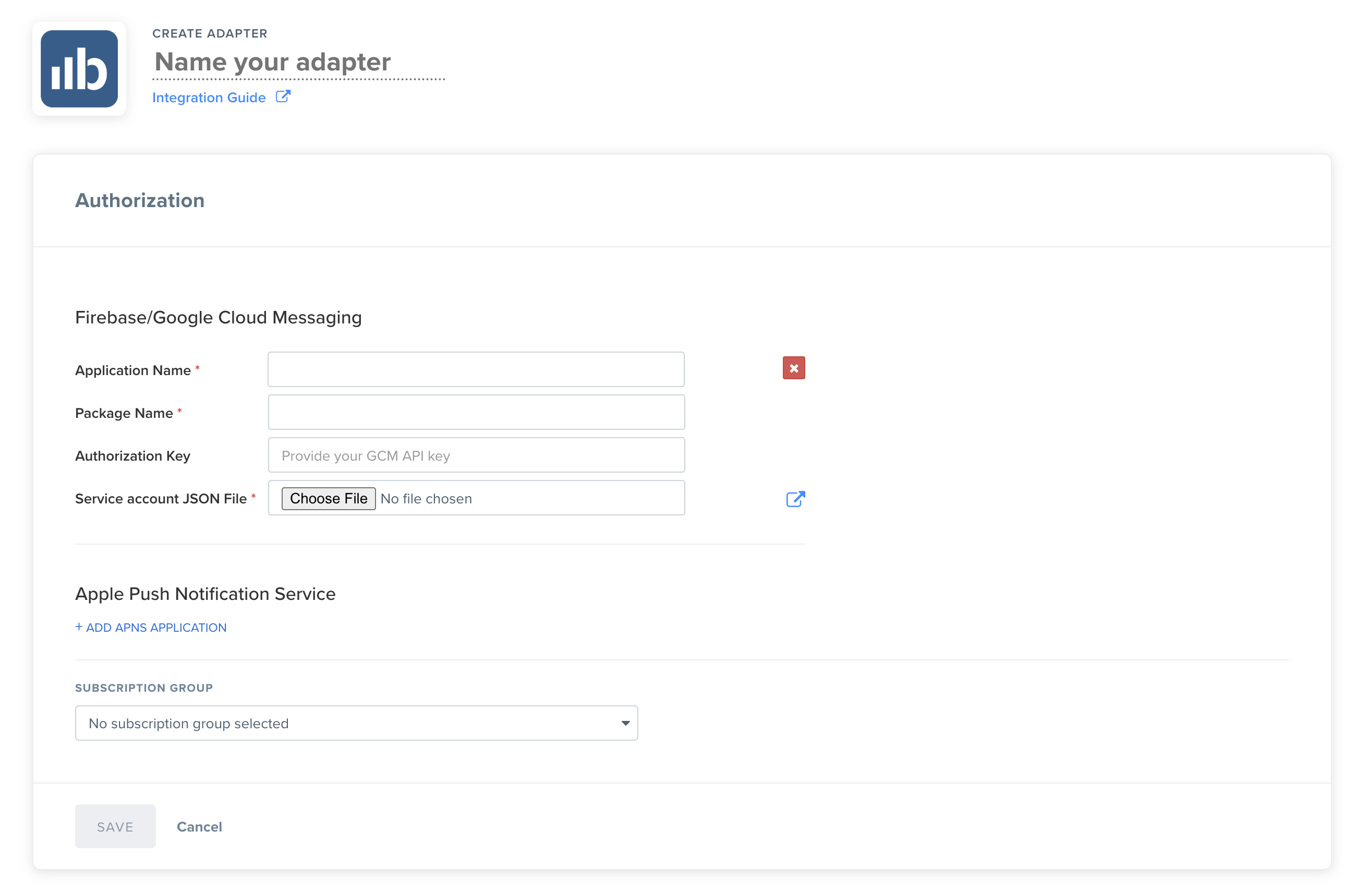The width and height of the screenshot is (1356, 891).
Task: Click the Save button
Action: pyautogui.click(x=115, y=827)
